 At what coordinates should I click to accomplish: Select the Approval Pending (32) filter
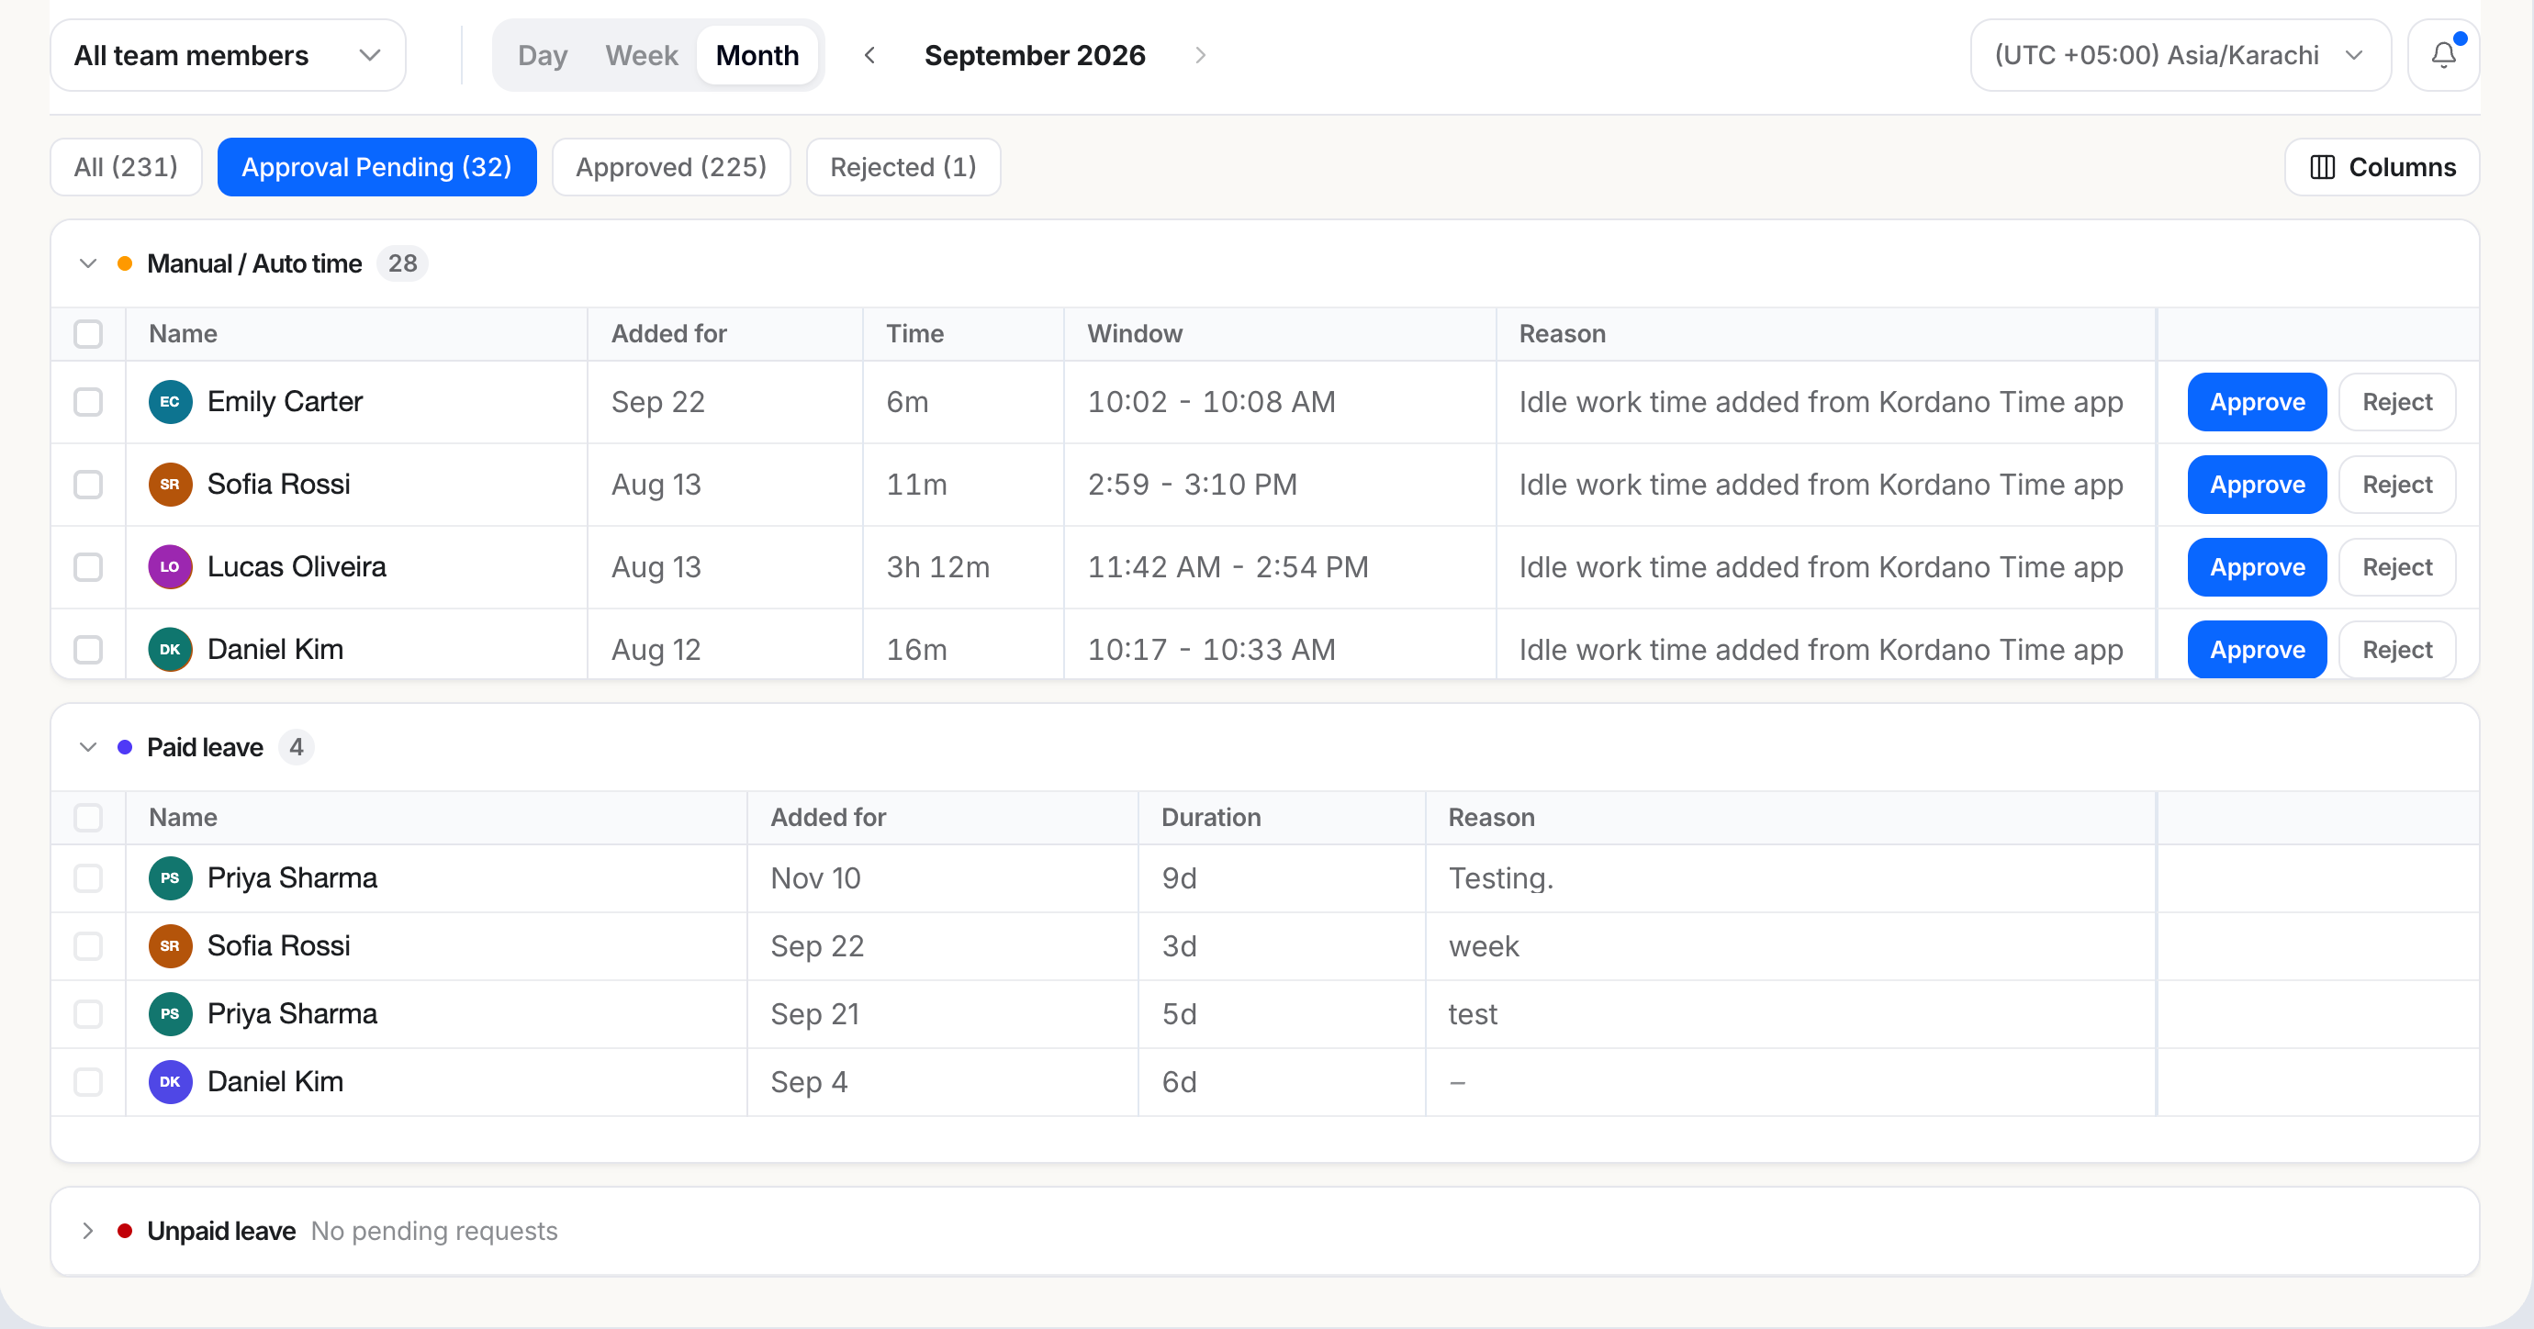coord(376,167)
